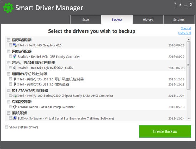The height and width of the screenshot is (149, 196).
Task: Click the Check all link
Action: (186, 28)
